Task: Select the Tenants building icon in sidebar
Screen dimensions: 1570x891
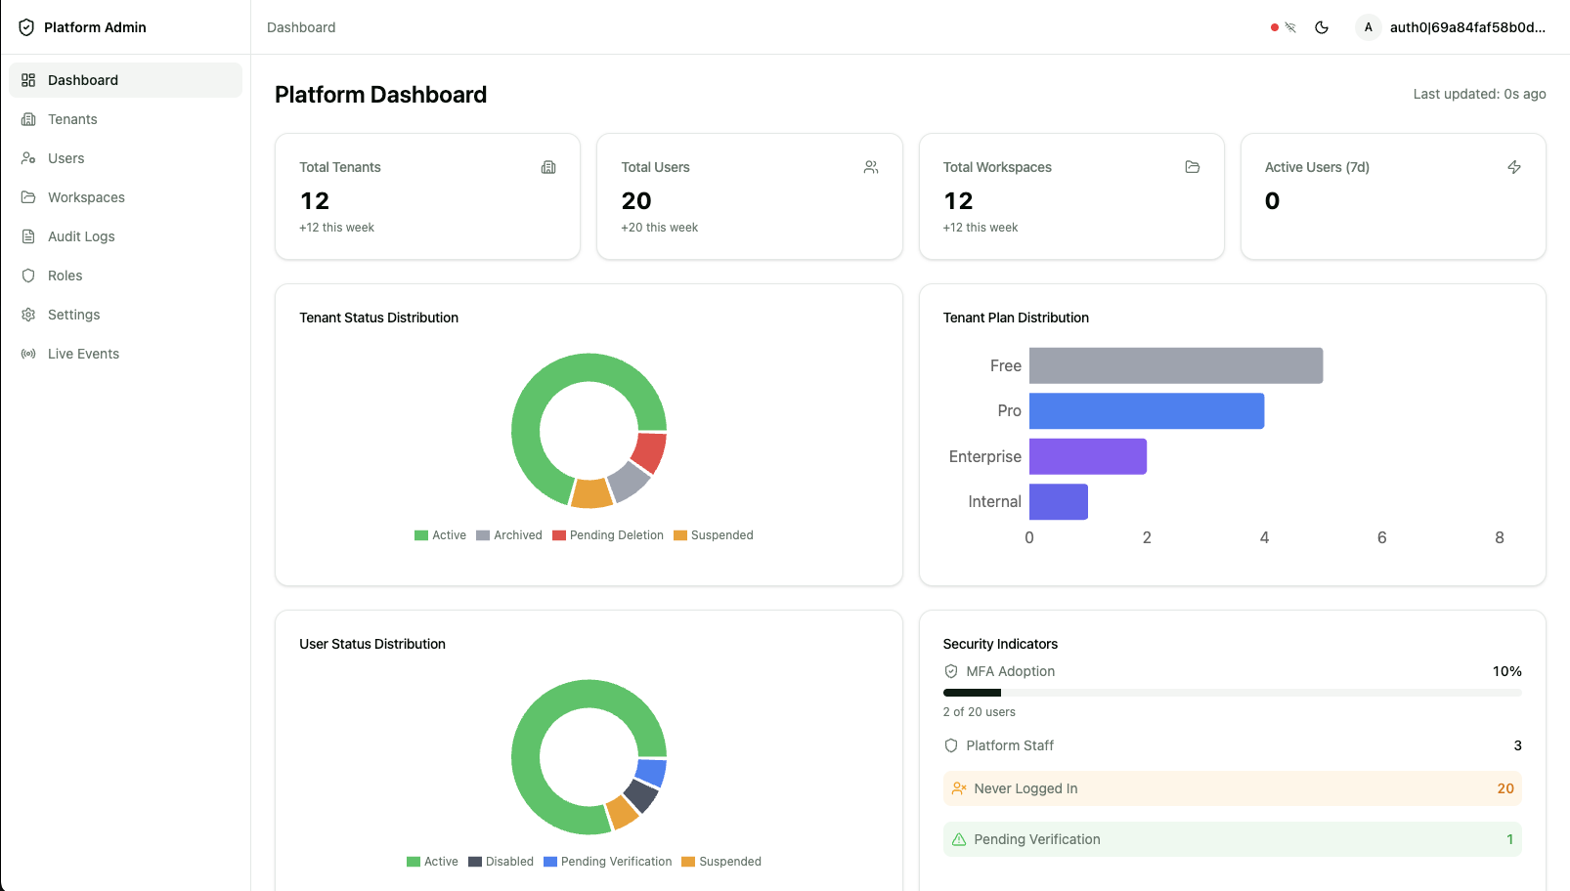Action: 28,119
